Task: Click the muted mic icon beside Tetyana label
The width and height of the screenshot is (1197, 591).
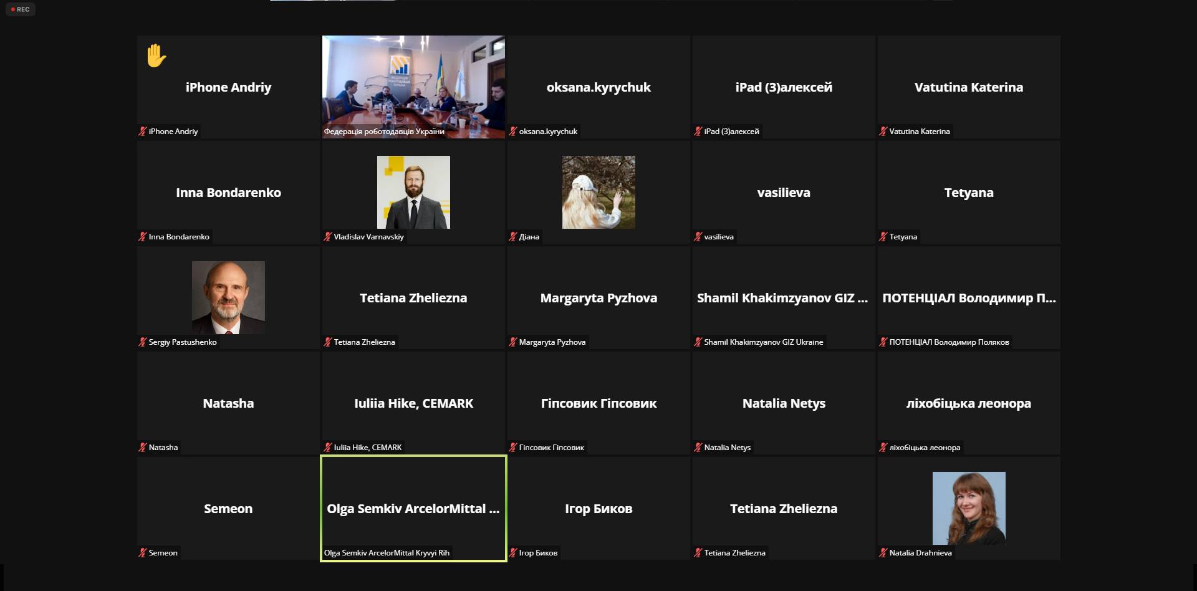Action: (883, 237)
